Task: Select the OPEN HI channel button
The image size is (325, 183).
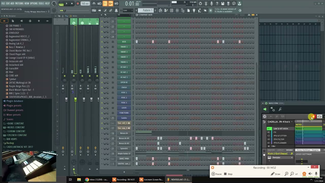Action: pyautogui.click(x=124, y=82)
